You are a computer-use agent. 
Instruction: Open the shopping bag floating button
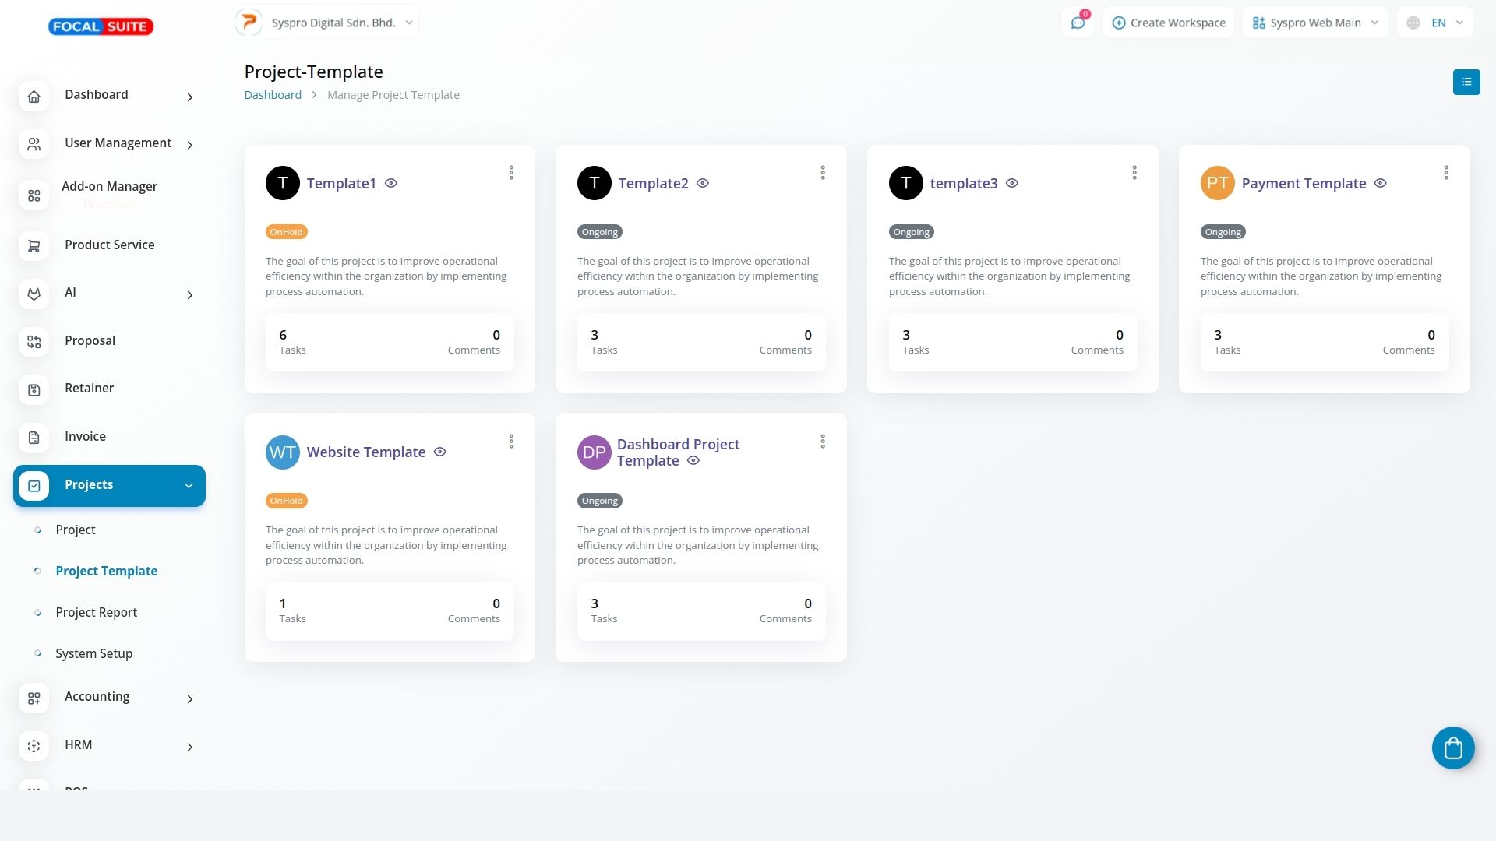click(x=1452, y=748)
